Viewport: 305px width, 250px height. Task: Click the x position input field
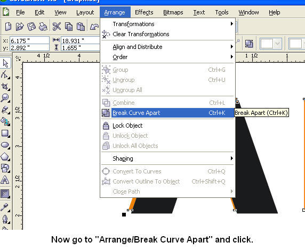click(29, 40)
